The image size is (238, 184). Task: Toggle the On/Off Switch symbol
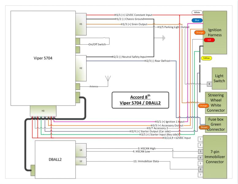pyautogui.click(x=105, y=39)
